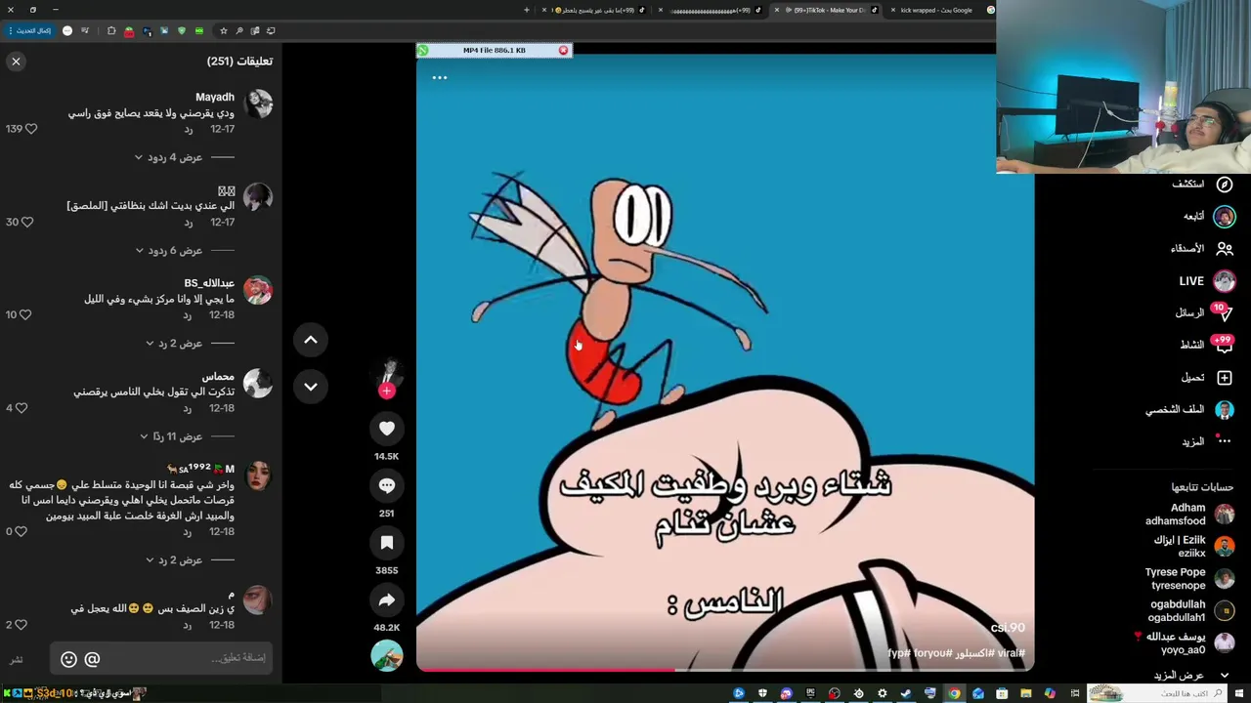Screen dimensions: 1251x703
Task: Reply to Mayadh's comment
Action: (189, 130)
